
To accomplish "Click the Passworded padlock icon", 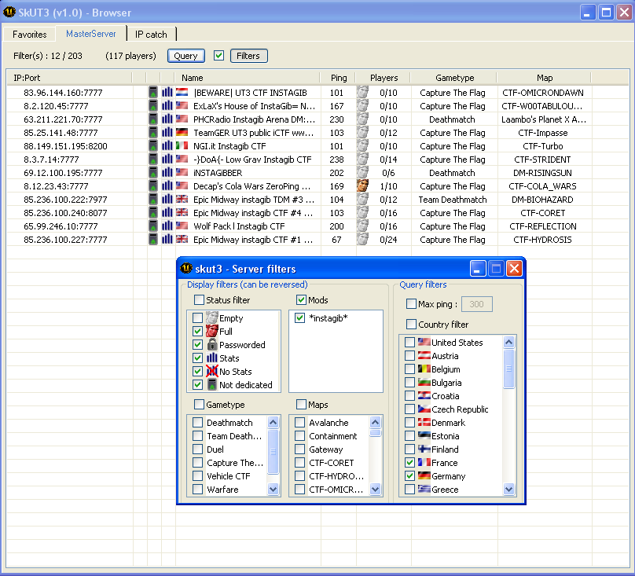I will (x=212, y=344).
